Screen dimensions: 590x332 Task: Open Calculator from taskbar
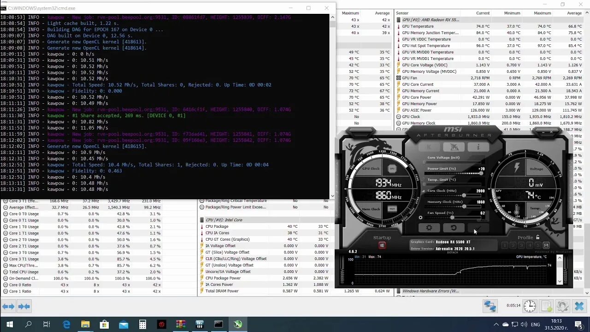pos(142,325)
